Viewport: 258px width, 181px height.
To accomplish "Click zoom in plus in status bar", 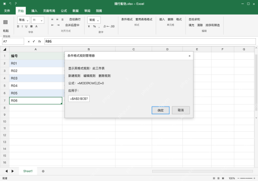I will pyautogui.click(x=254, y=178).
